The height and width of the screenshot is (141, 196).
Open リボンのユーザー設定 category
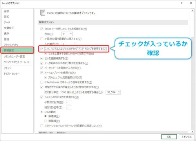(14, 56)
